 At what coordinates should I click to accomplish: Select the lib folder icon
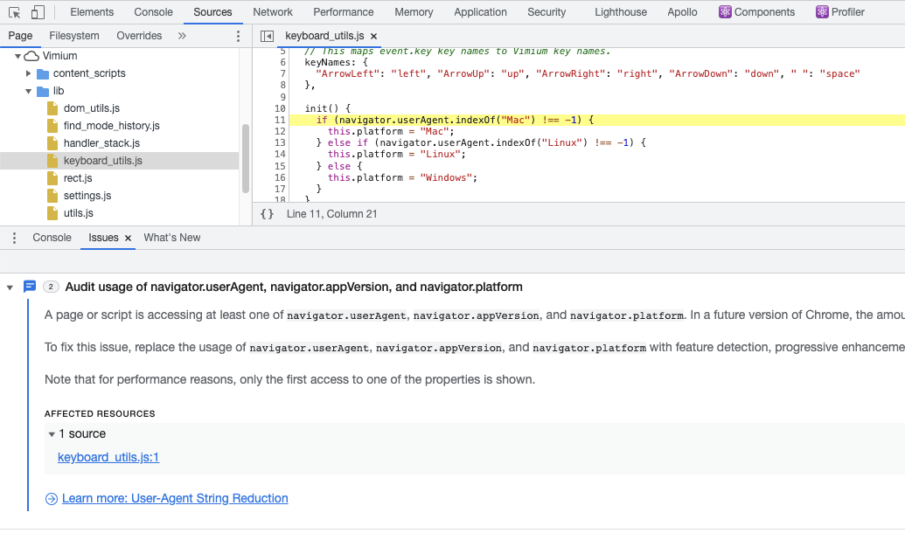click(x=43, y=91)
